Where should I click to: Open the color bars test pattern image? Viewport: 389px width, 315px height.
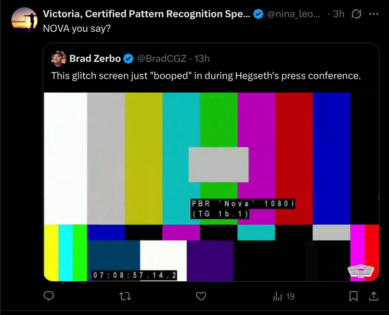211,187
